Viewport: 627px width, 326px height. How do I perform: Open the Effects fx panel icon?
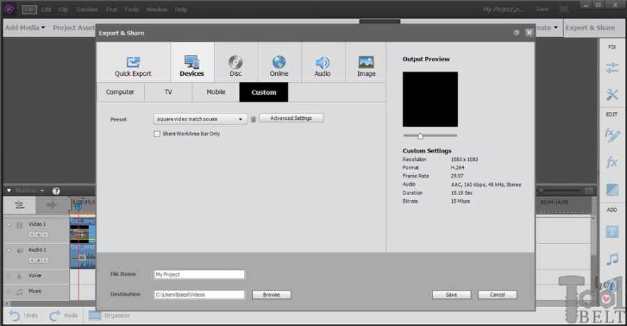coord(612,162)
